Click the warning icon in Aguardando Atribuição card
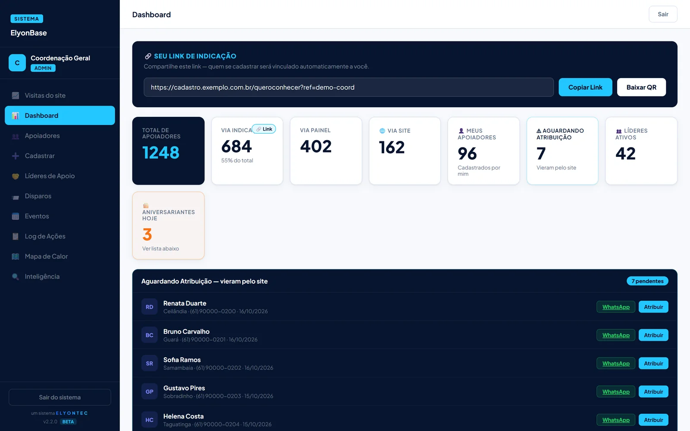 tap(539, 131)
